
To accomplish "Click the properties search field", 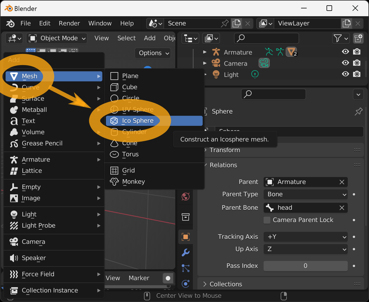I will coord(273,94).
